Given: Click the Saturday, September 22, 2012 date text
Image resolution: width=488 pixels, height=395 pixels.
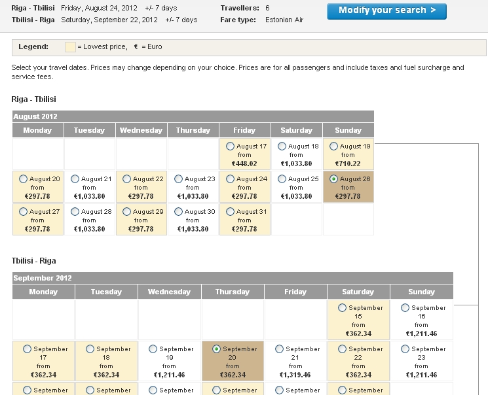Looking at the screenshot, I should coord(109,20).
